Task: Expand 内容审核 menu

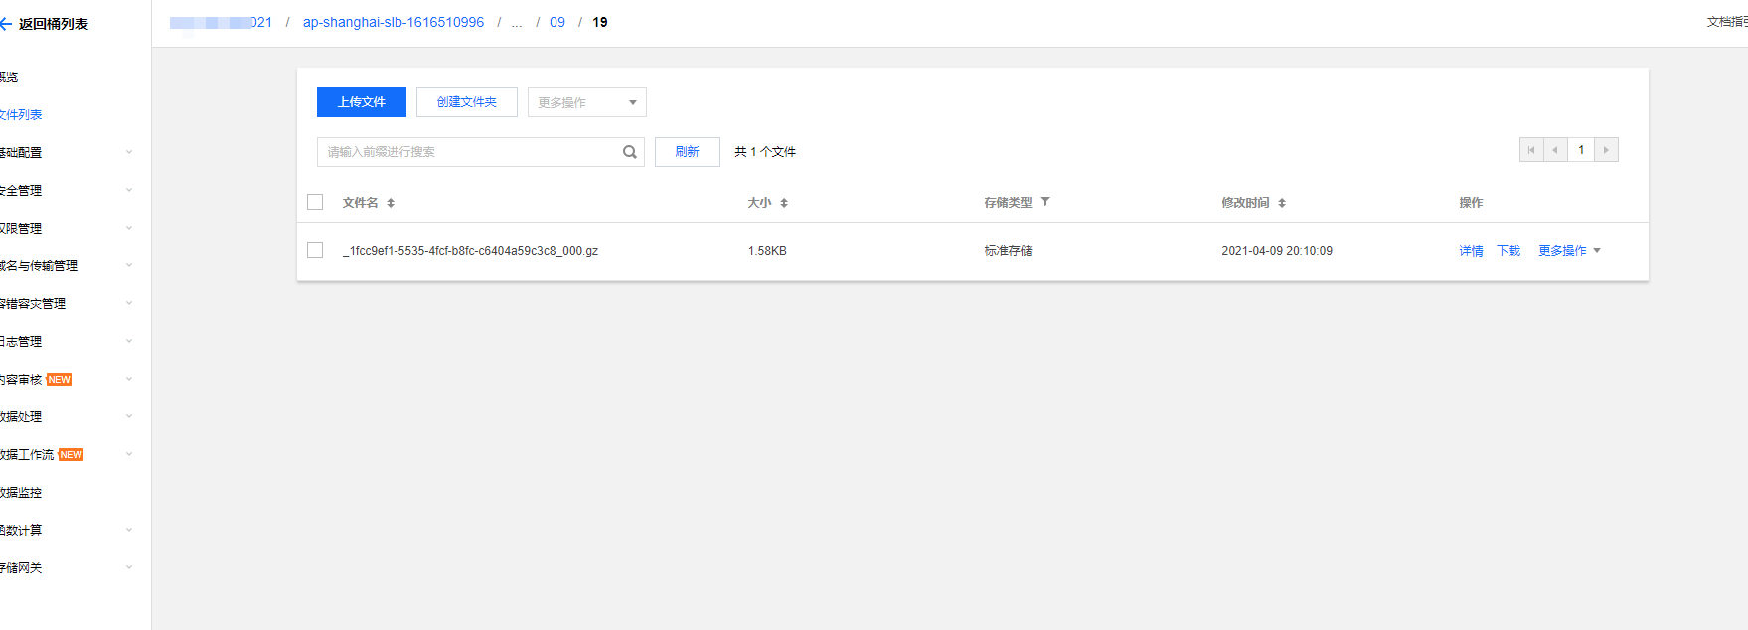Action: click(x=129, y=379)
